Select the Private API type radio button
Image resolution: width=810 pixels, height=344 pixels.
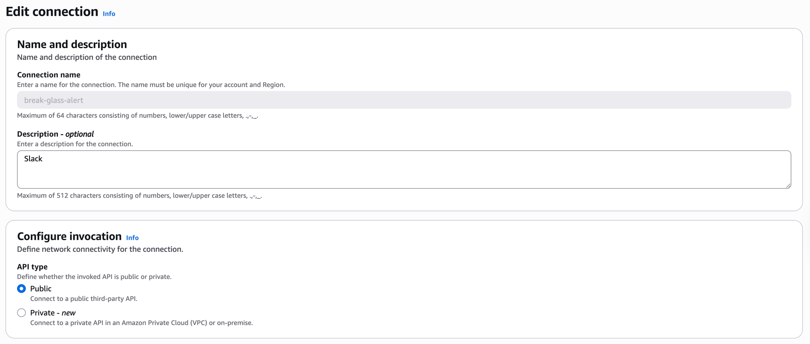21,313
